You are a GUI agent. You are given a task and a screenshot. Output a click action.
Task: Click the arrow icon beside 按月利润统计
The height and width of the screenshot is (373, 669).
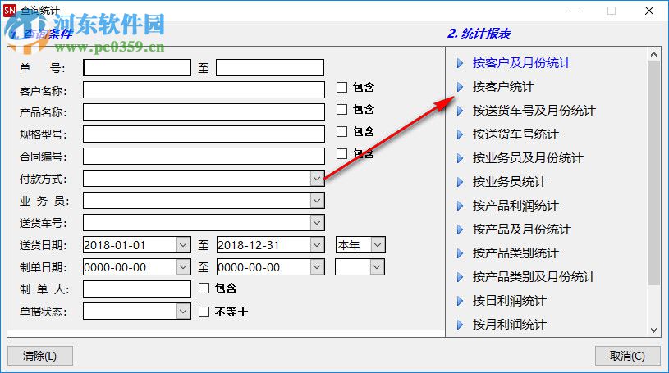460,325
